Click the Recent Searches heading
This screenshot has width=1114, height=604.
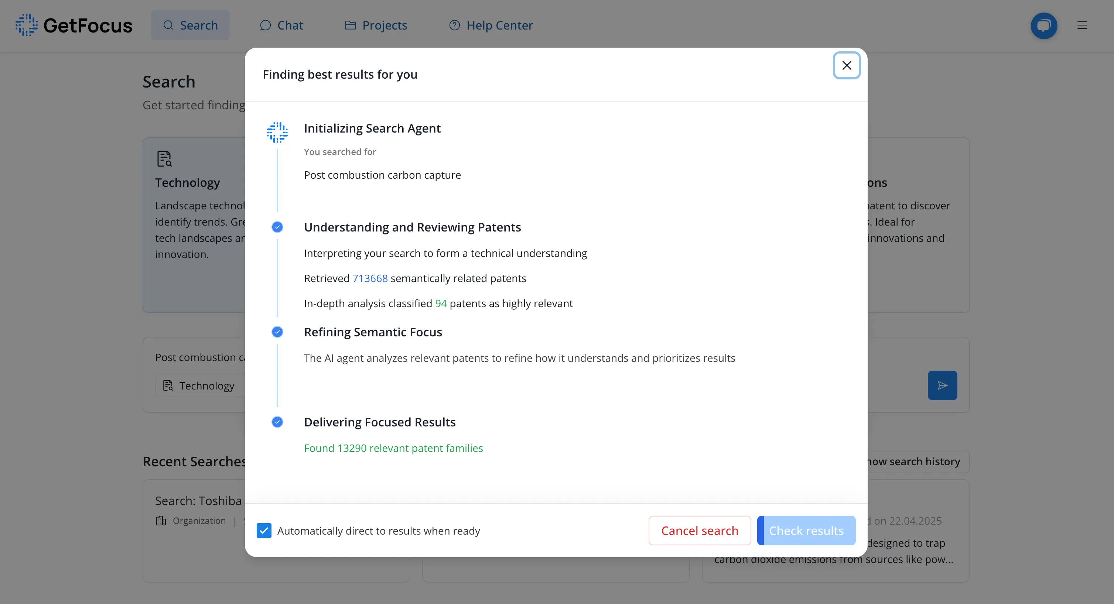pos(194,461)
